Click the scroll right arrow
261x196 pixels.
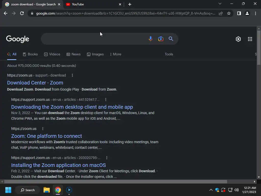point(255,181)
